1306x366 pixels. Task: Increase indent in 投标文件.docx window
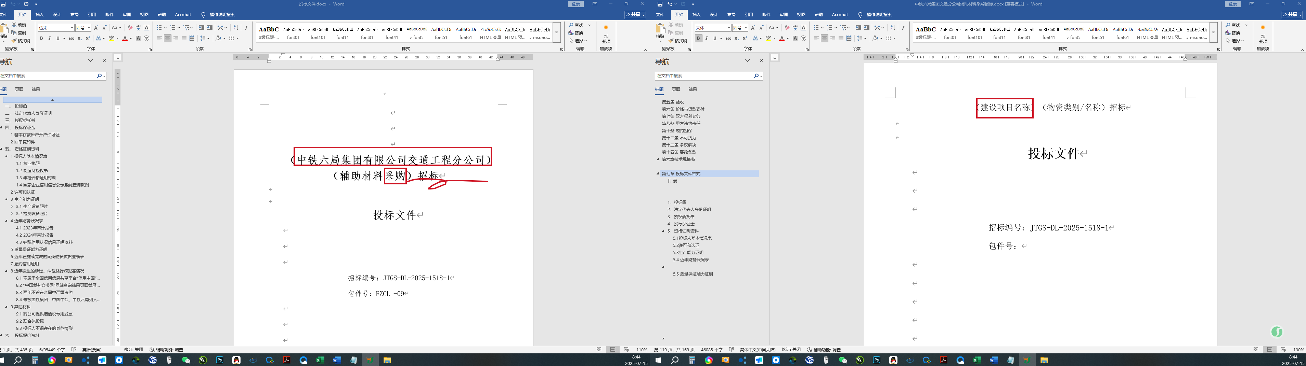(209, 28)
